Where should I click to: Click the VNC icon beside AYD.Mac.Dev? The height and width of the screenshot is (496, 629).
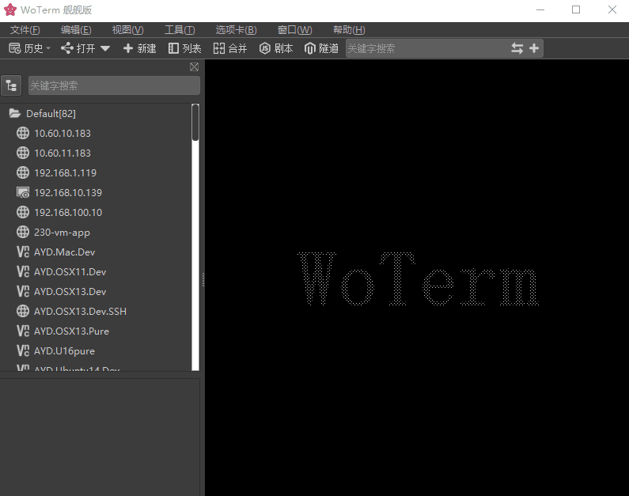point(23,252)
